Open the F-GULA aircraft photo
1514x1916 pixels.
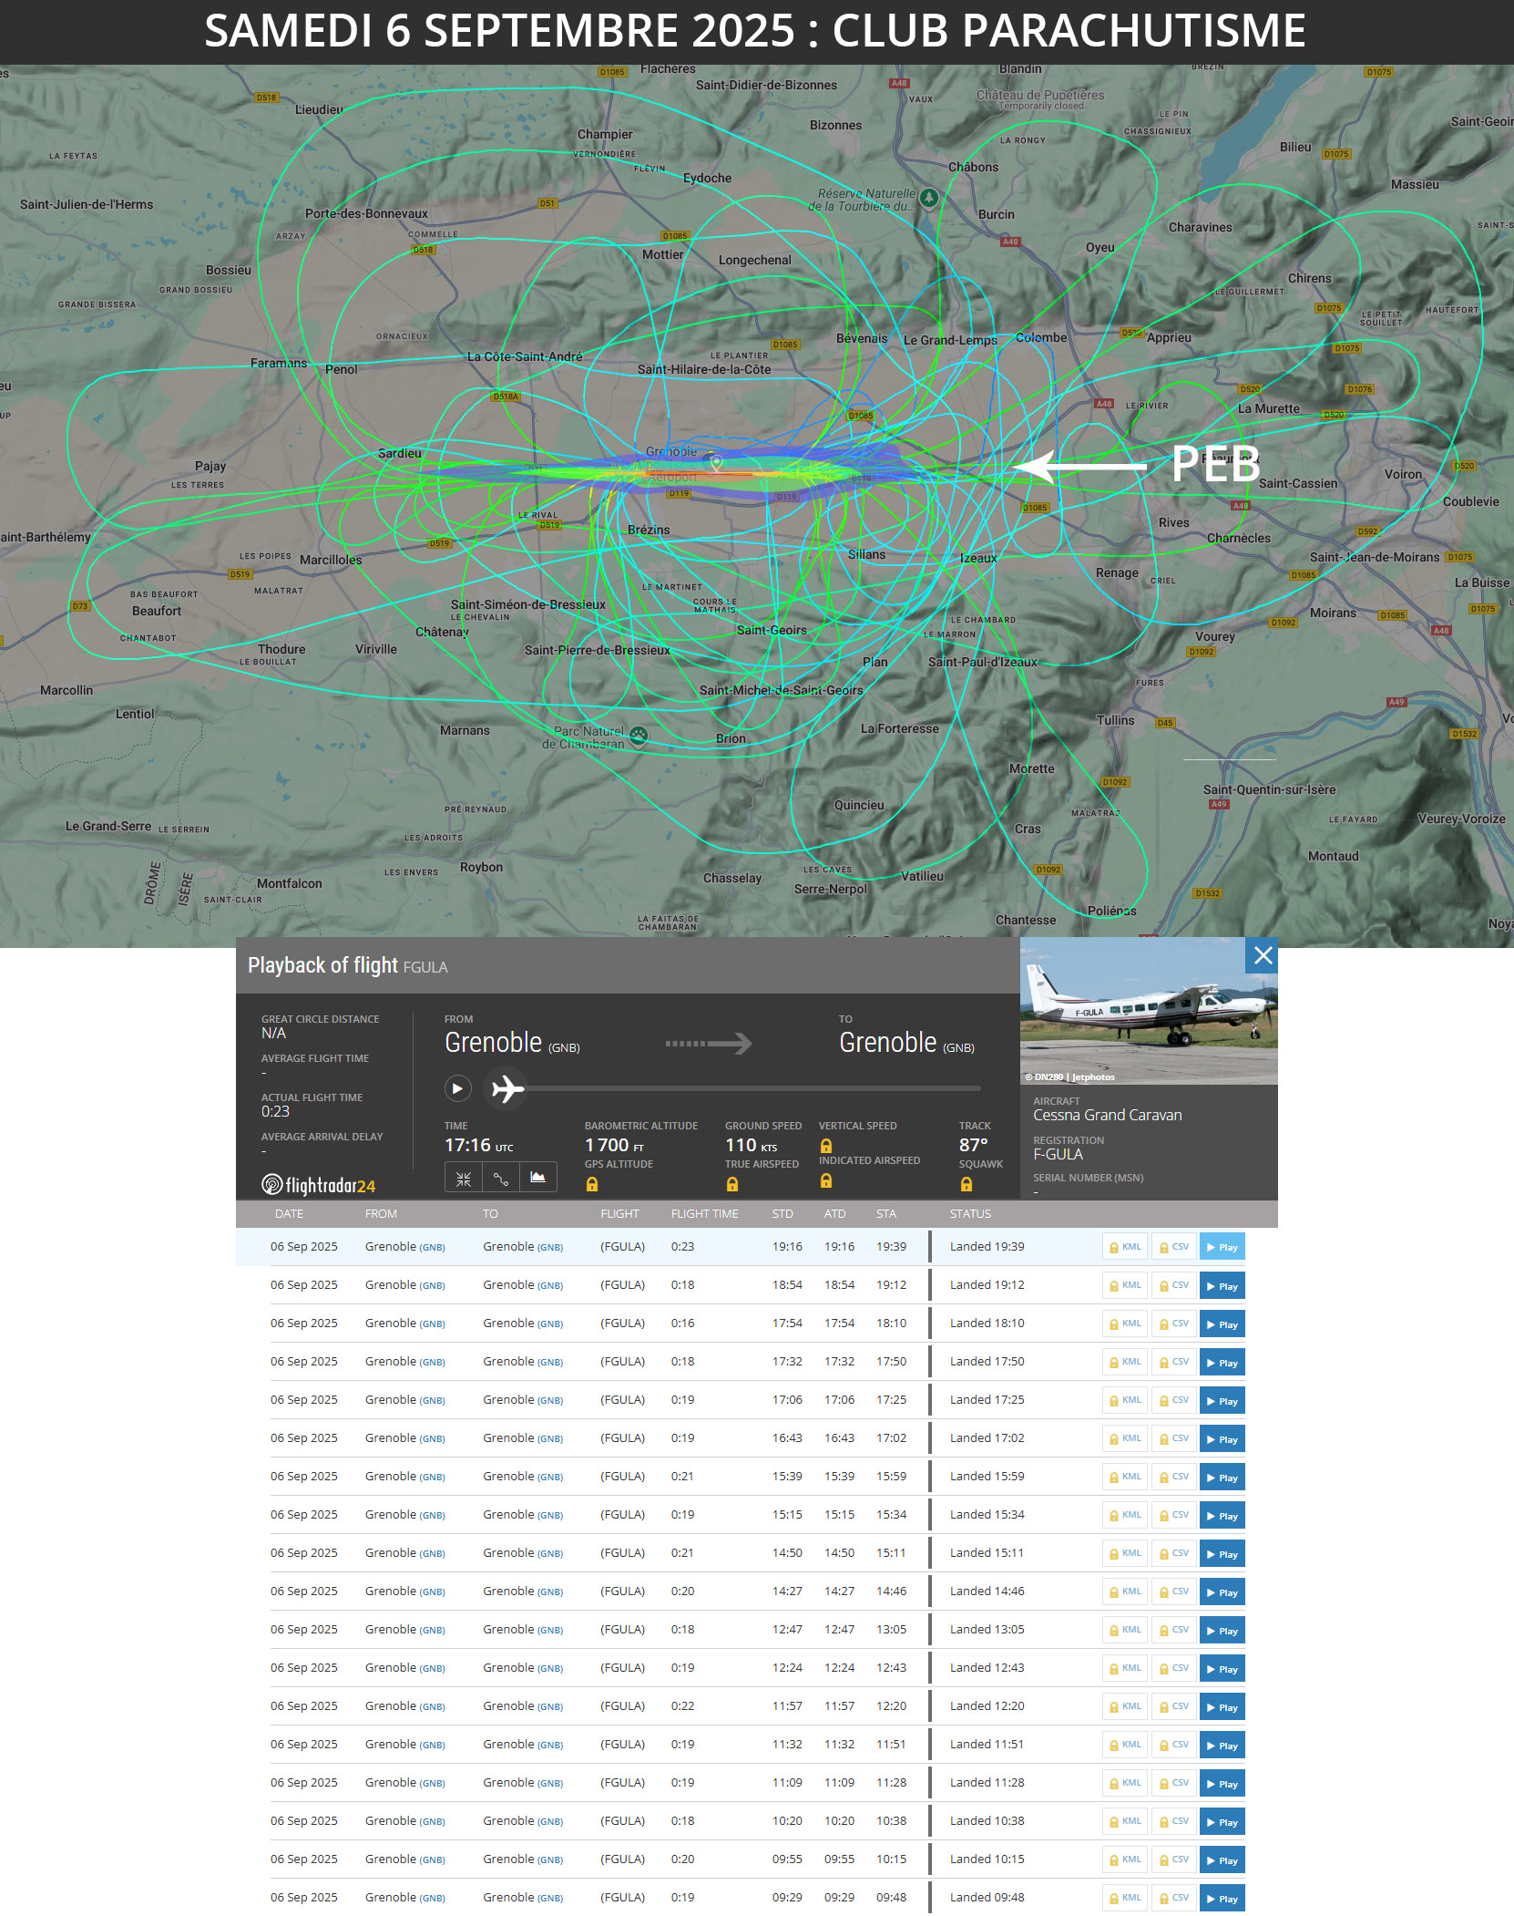tap(1148, 1011)
